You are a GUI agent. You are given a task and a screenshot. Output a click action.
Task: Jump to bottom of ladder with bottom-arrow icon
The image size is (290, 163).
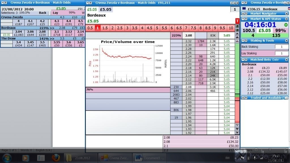click(x=237, y=132)
